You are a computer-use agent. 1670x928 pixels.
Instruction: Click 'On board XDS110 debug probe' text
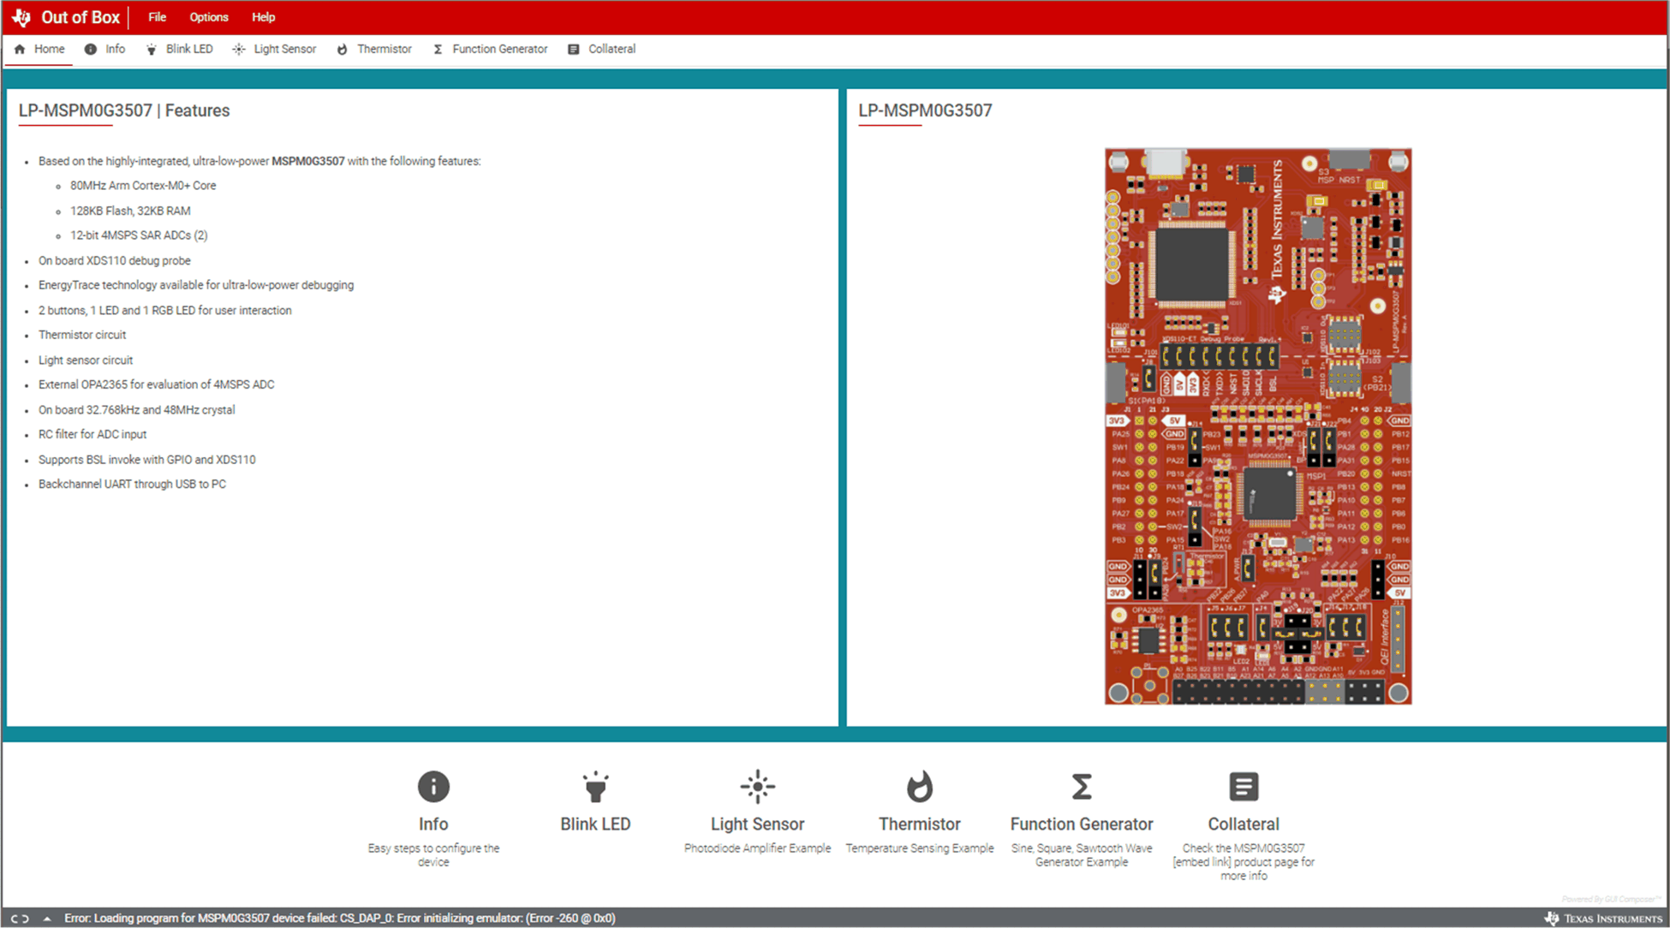click(x=115, y=260)
